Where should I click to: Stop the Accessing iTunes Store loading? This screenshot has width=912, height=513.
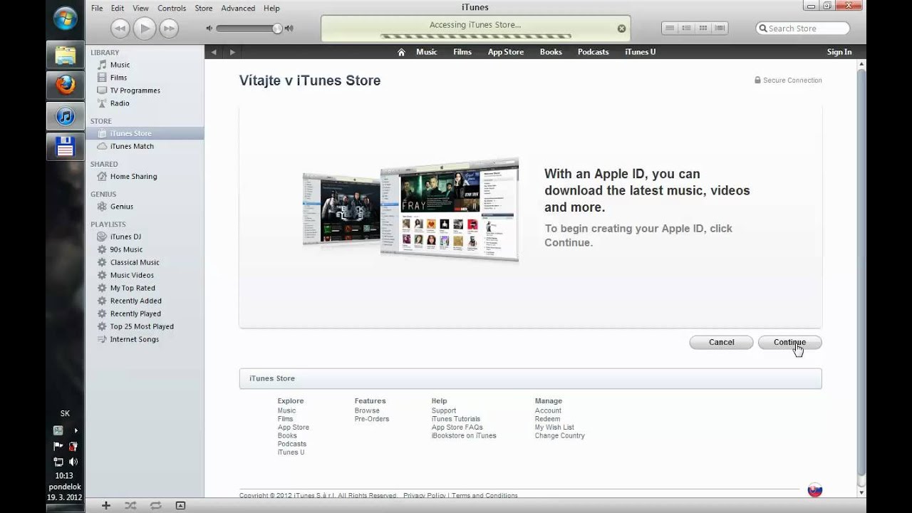click(621, 28)
